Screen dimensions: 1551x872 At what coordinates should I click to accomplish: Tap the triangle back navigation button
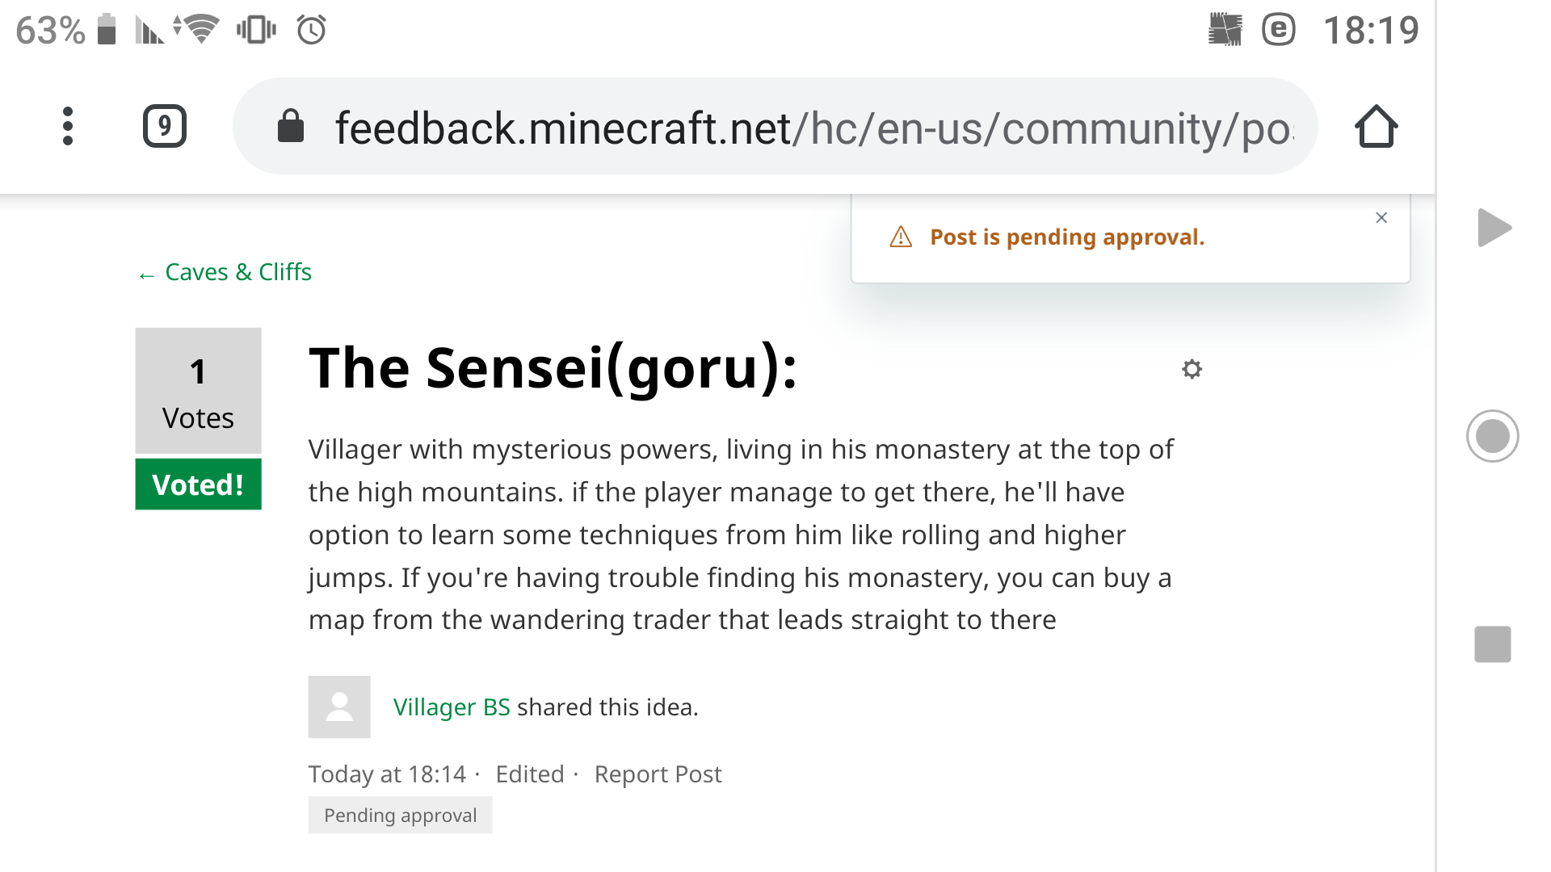1494,228
